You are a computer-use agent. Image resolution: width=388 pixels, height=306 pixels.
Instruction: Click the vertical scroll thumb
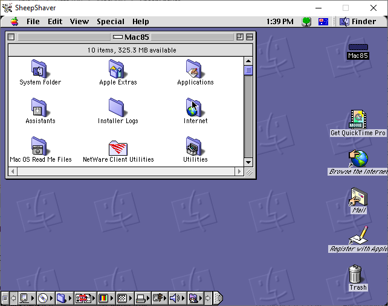coord(248,71)
